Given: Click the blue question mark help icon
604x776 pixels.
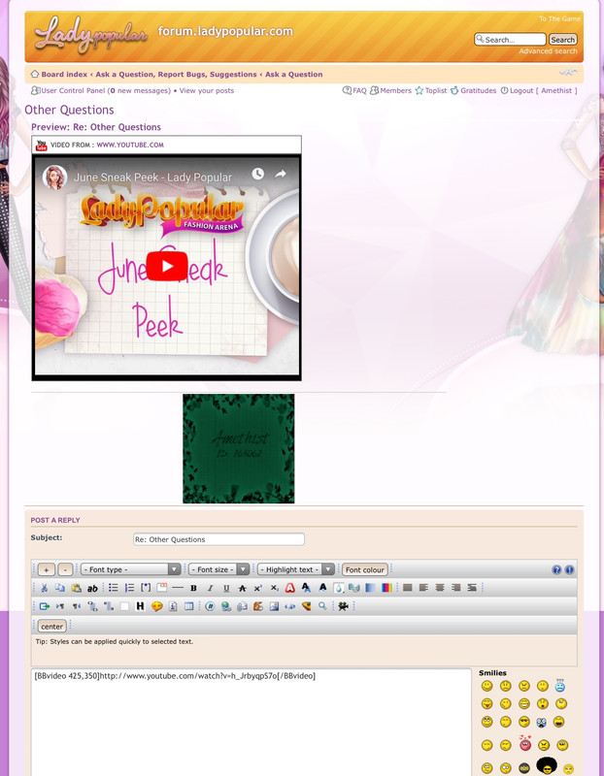Looking at the screenshot, I should pos(556,569).
